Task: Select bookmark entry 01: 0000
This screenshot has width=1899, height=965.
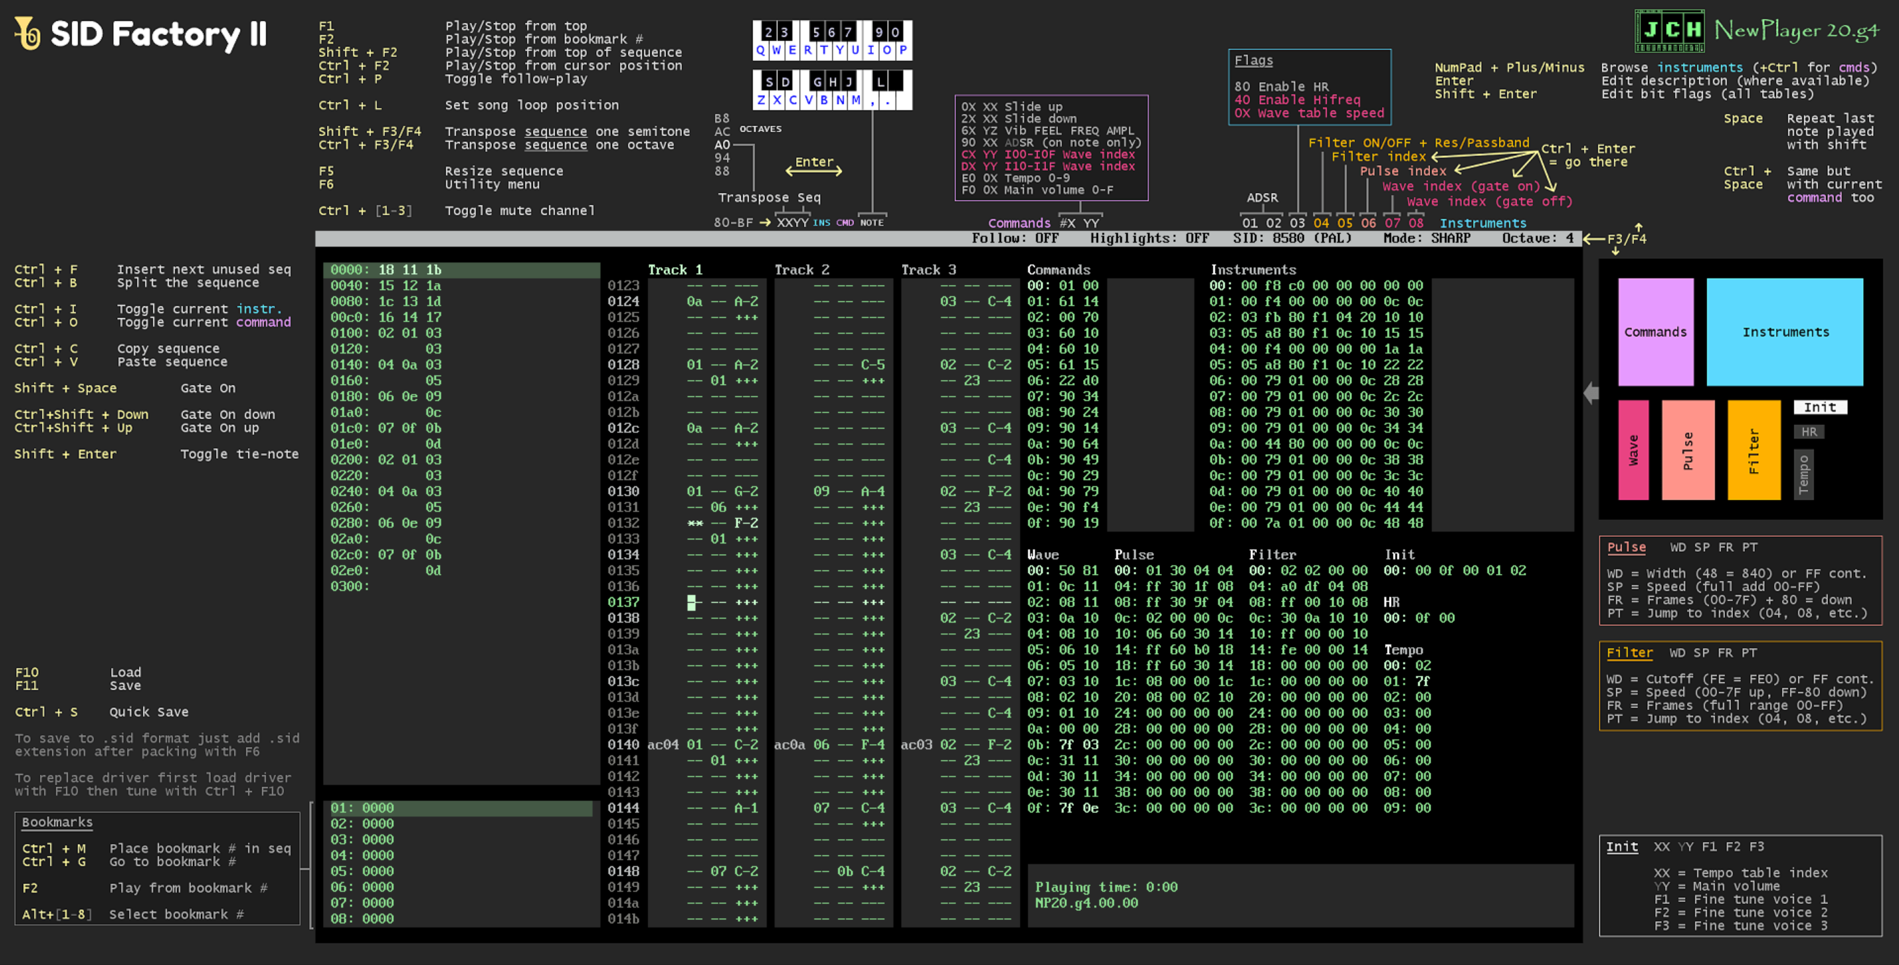Action: [460, 808]
